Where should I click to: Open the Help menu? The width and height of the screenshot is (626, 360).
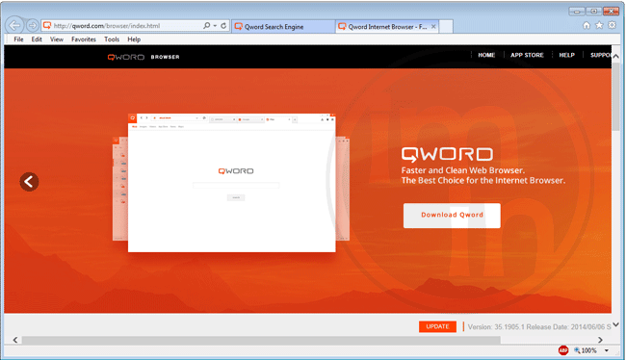[134, 39]
